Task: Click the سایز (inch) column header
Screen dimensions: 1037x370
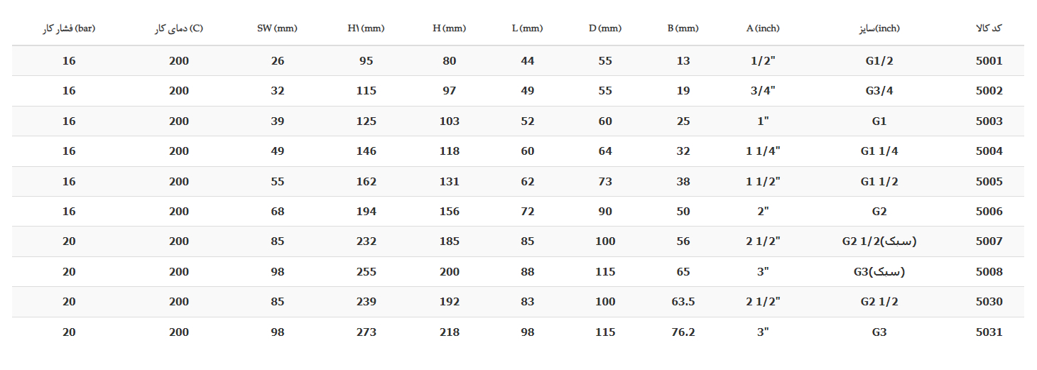Action: click(x=879, y=28)
